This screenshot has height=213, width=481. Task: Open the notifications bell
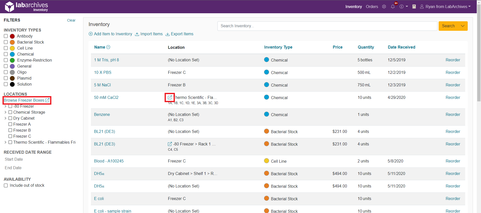click(x=393, y=7)
